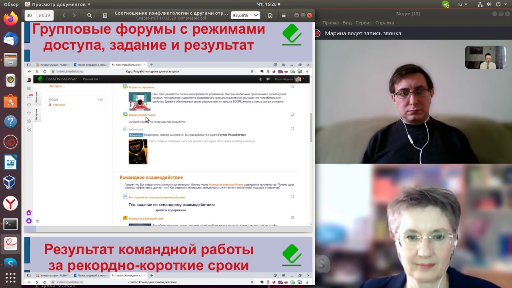
Task: Open Правка menu in Skype
Action: click(330, 23)
